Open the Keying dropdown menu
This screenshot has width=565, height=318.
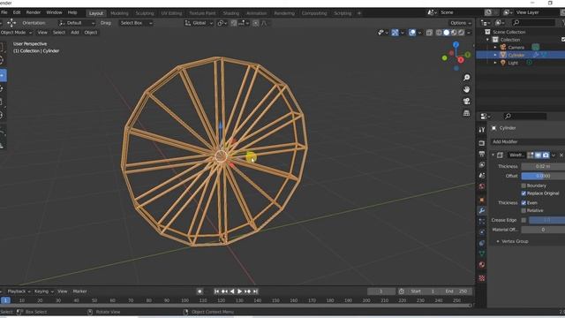point(43,291)
